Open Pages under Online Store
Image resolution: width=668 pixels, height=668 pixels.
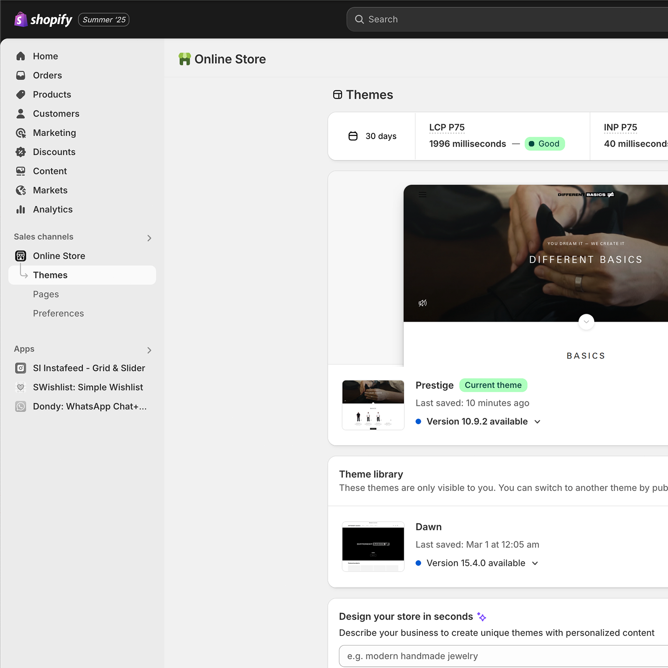point(46,294)
